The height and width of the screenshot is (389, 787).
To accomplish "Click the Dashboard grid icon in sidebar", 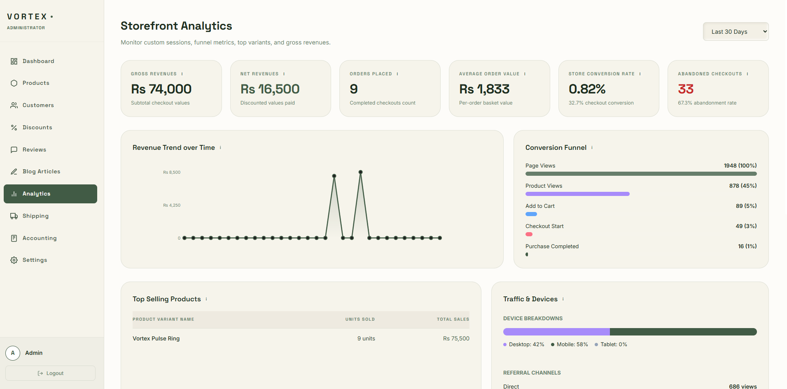I will coord(14,61).
